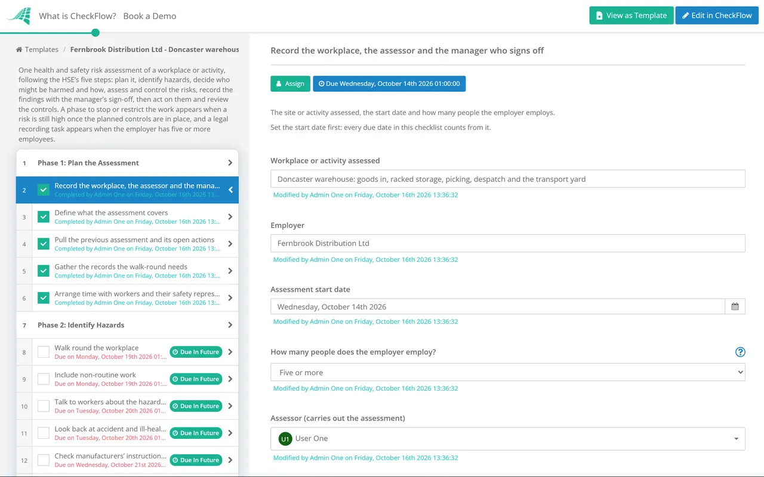Click the Edit in CheckFlow button

coord(717,16)
